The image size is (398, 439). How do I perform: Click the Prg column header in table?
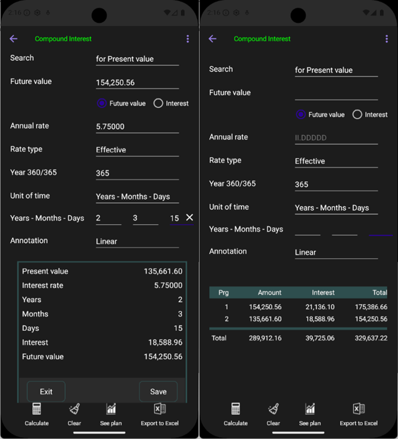coord(223,292)
